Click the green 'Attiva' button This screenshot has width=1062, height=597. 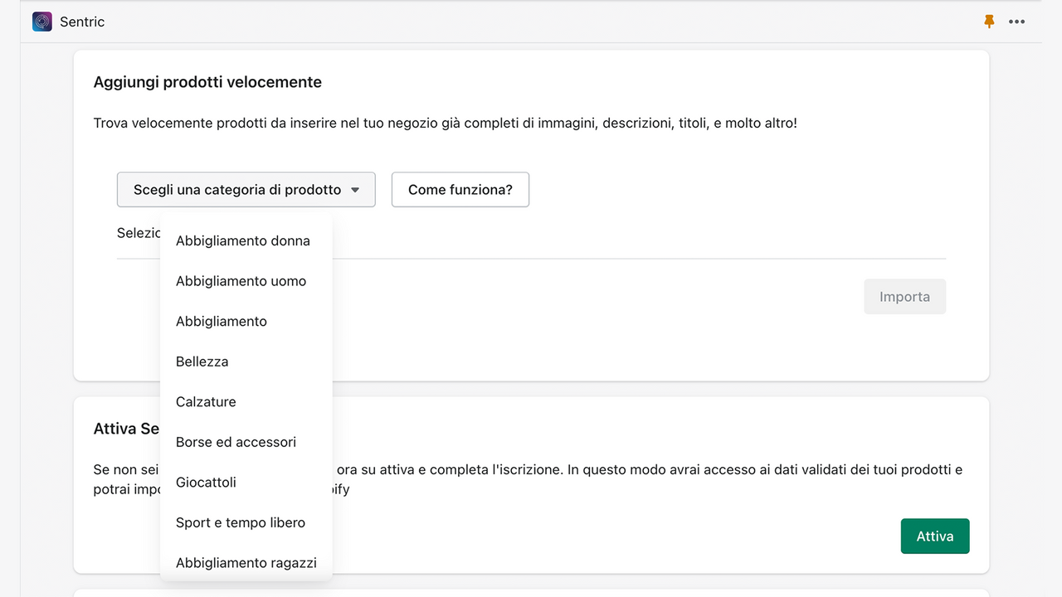coord(935,536)
